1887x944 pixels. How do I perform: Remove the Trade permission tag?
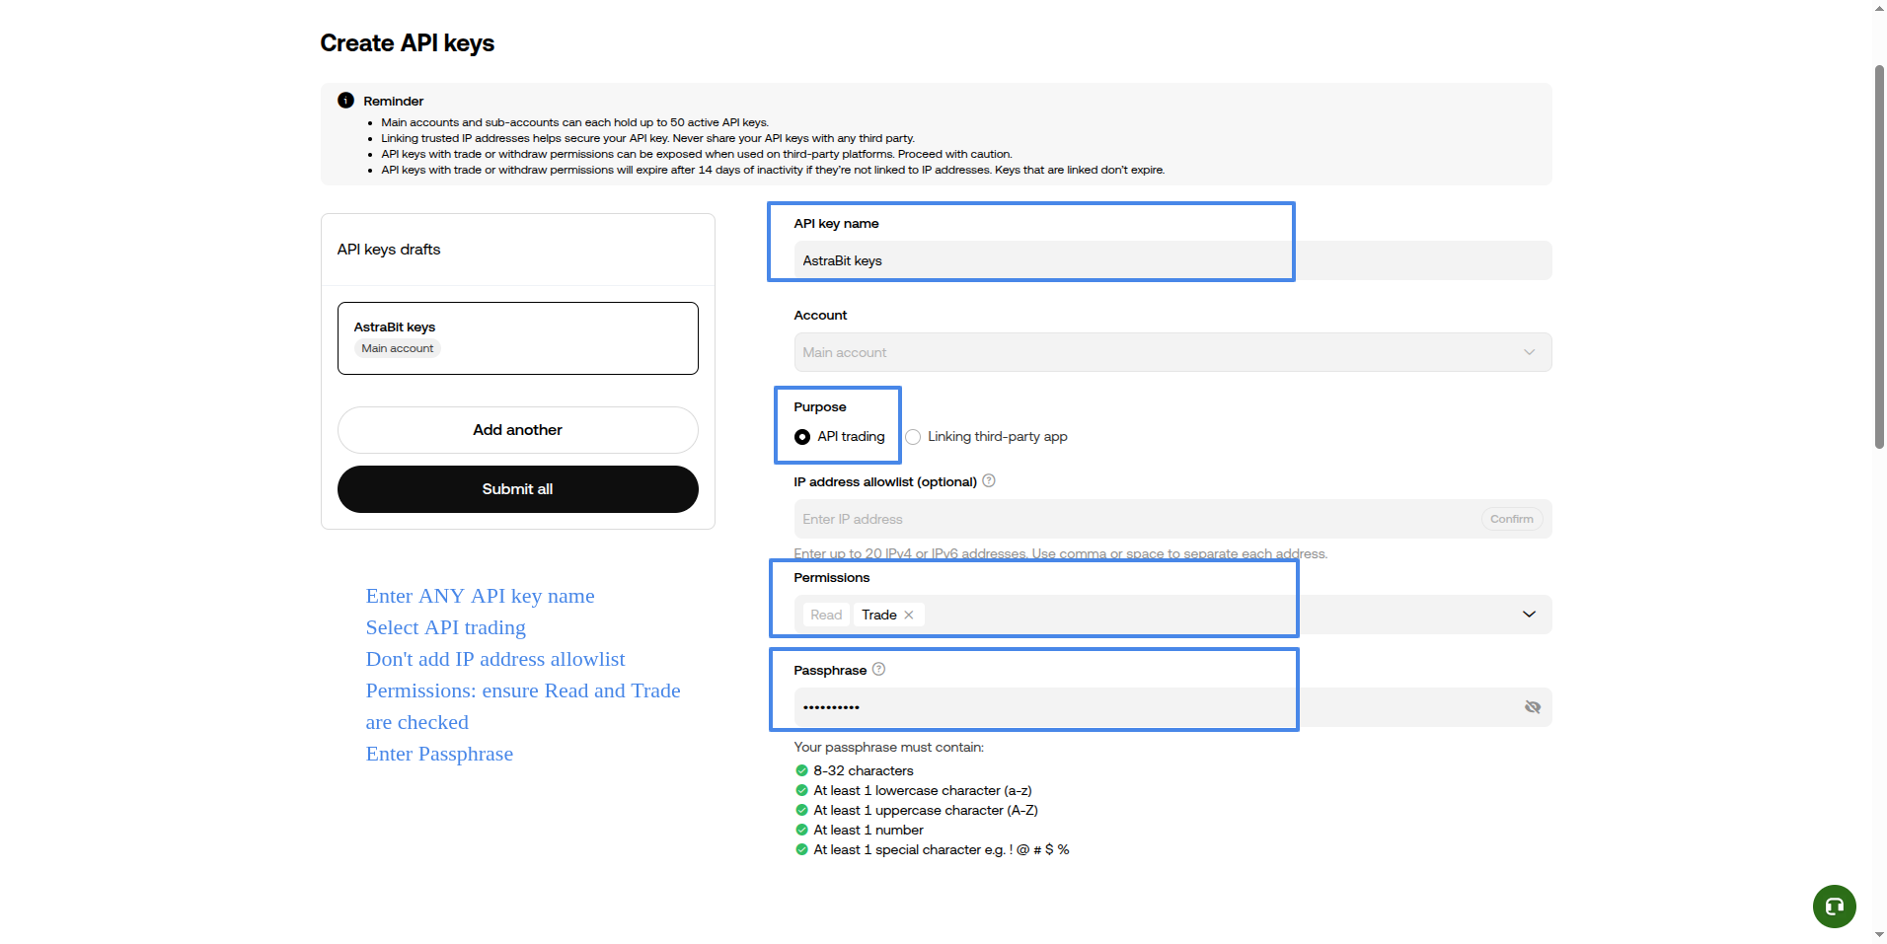pos(909,615)
